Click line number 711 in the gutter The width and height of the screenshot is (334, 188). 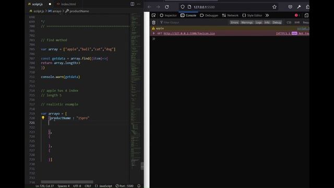click(x=32, y=77)
